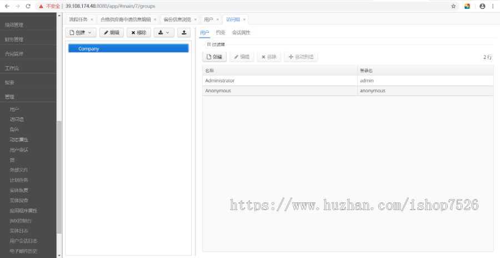
Task: Open the browser three-dot menu
Action: 493,6
